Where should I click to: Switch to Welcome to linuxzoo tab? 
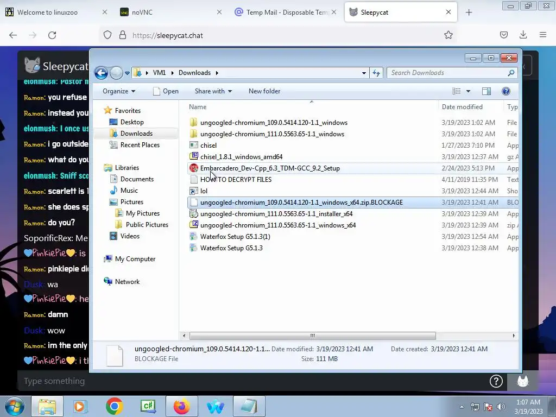click(56, 12)
